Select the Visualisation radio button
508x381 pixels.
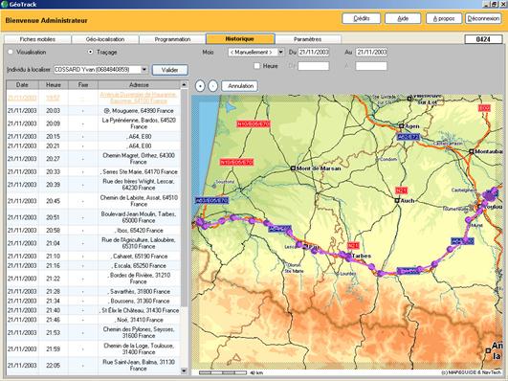tap(11, 52)
